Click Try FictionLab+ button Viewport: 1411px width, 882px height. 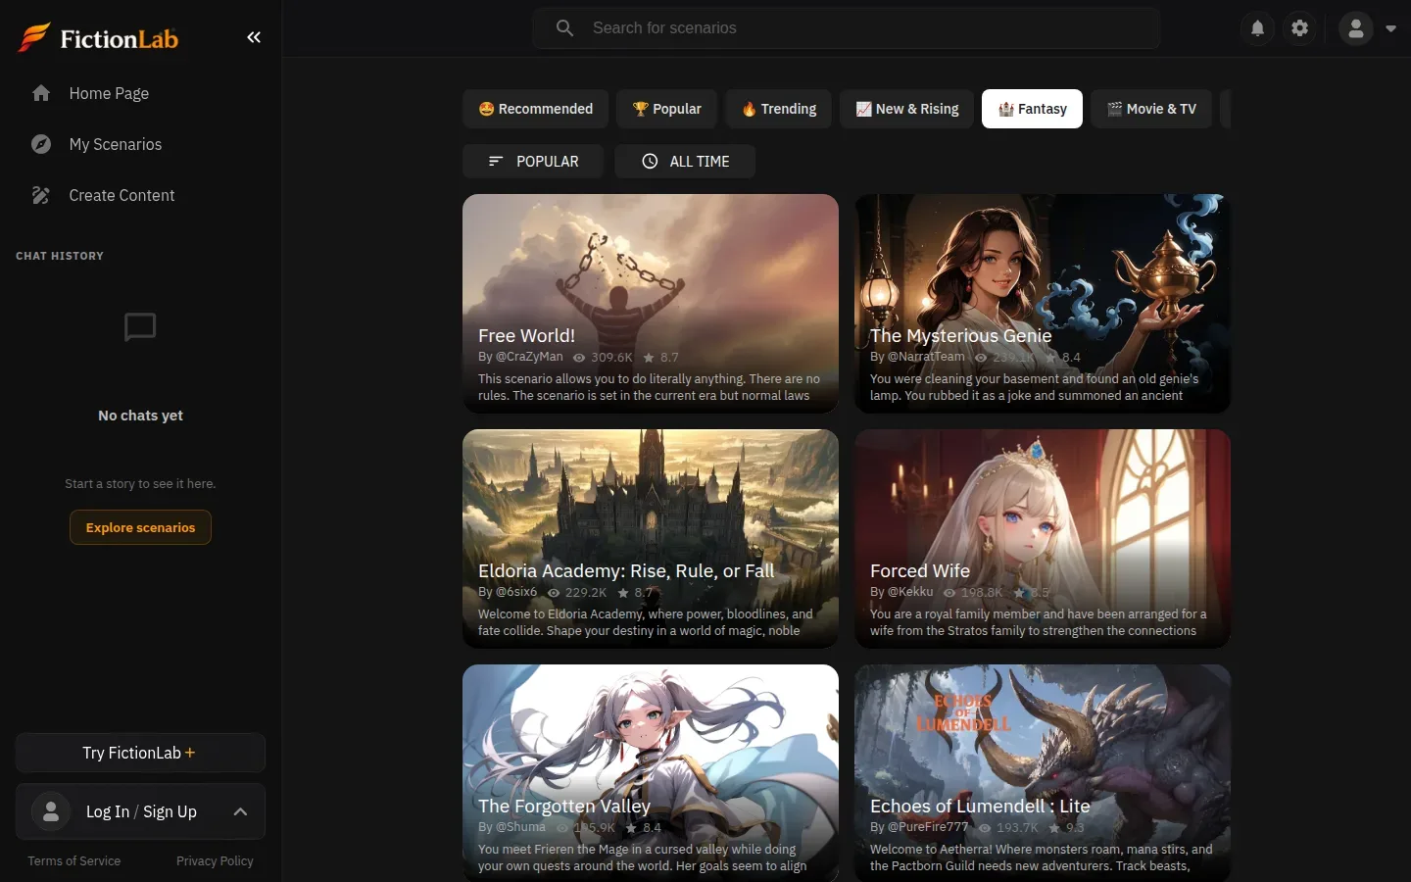tap(140, 753)
